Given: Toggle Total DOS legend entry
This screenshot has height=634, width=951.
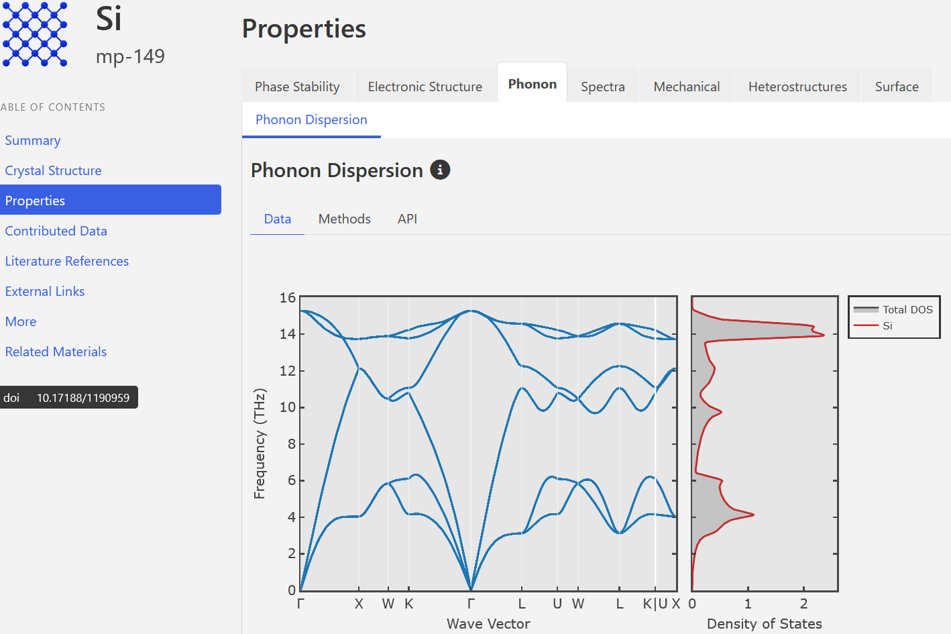Looking at the screenshot, I should [893, 309].
